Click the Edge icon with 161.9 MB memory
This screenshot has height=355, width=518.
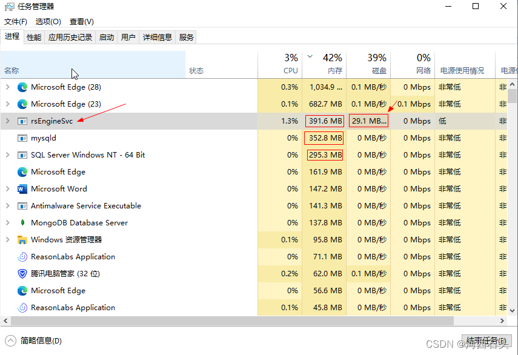(22, 172)
